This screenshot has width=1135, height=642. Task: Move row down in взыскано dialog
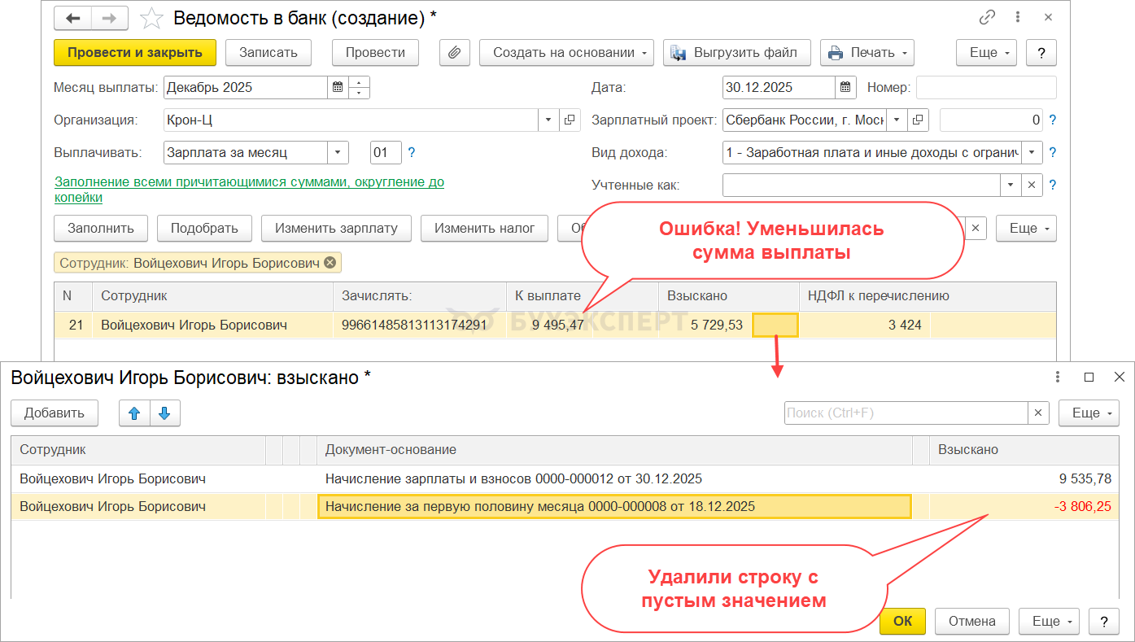point(164,413)
